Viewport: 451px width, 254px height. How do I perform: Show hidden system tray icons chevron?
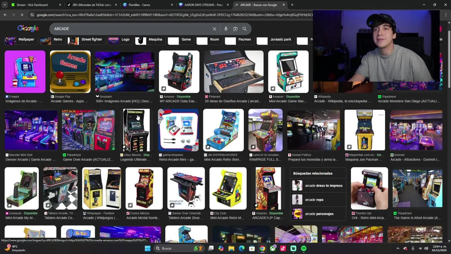coord(398,248)
